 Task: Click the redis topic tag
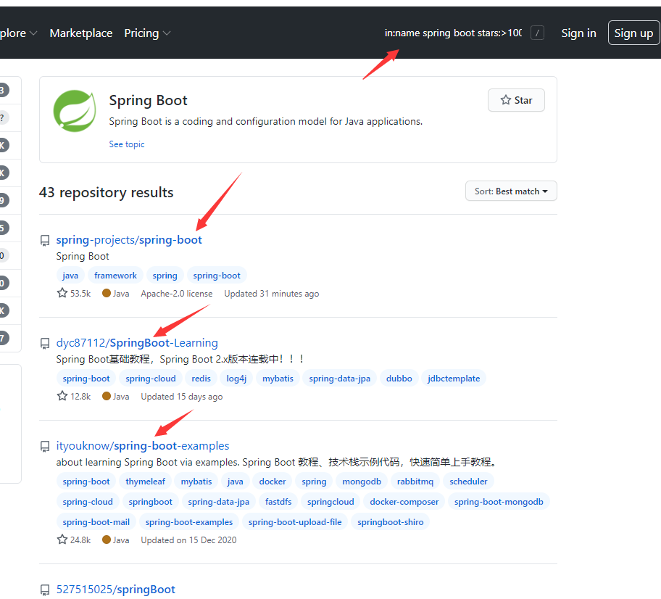click(x=201, y=379)
